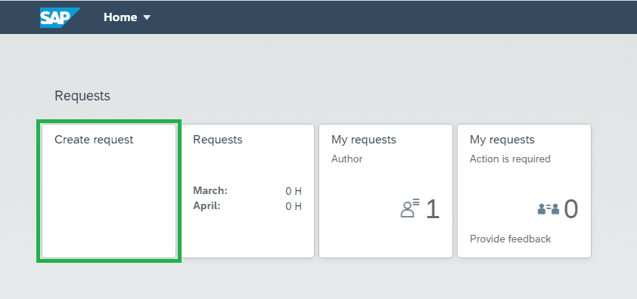This screenshot has height=299, width=637.
Task: Click the Create request tile title
Action: 94,140
